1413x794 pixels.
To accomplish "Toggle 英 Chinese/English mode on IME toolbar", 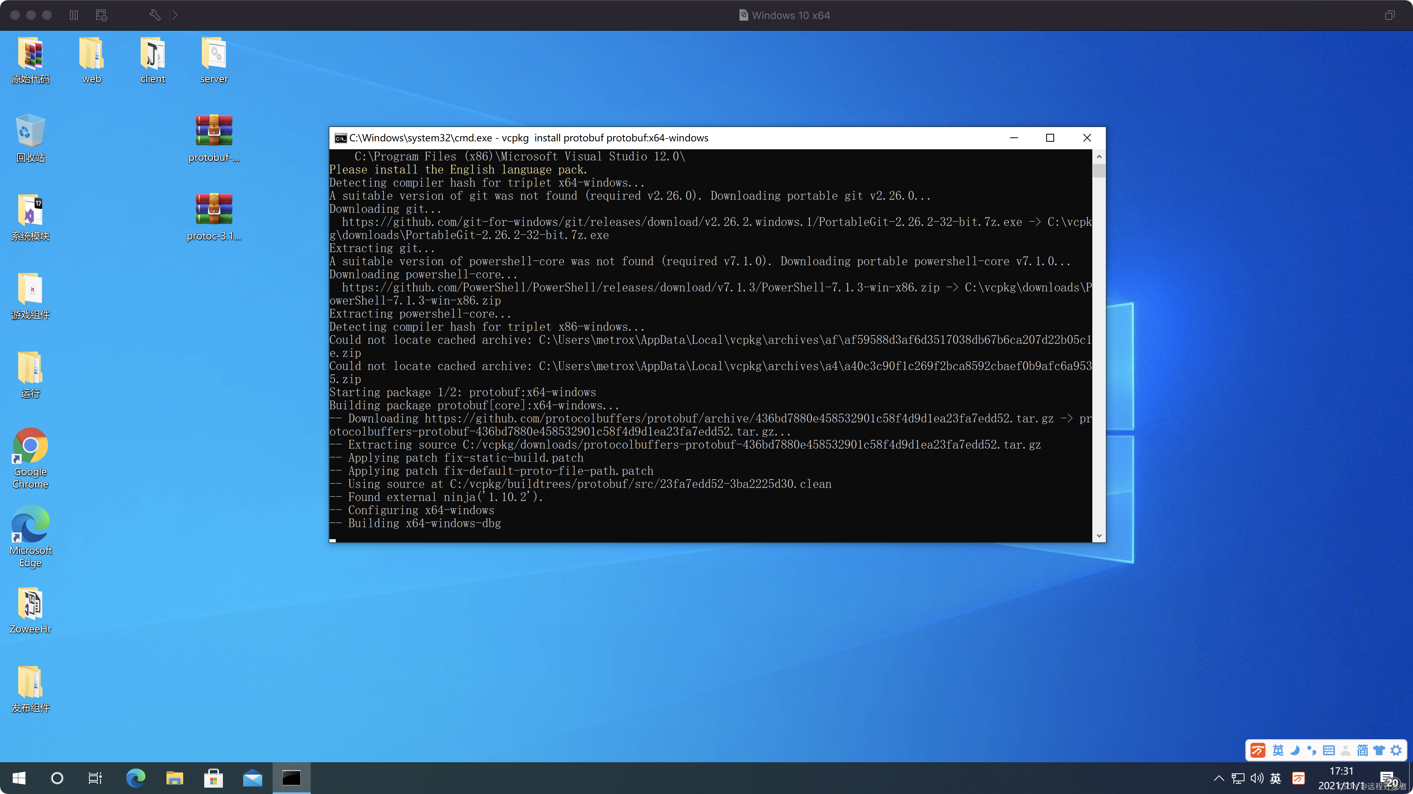I will point(1278,750).
